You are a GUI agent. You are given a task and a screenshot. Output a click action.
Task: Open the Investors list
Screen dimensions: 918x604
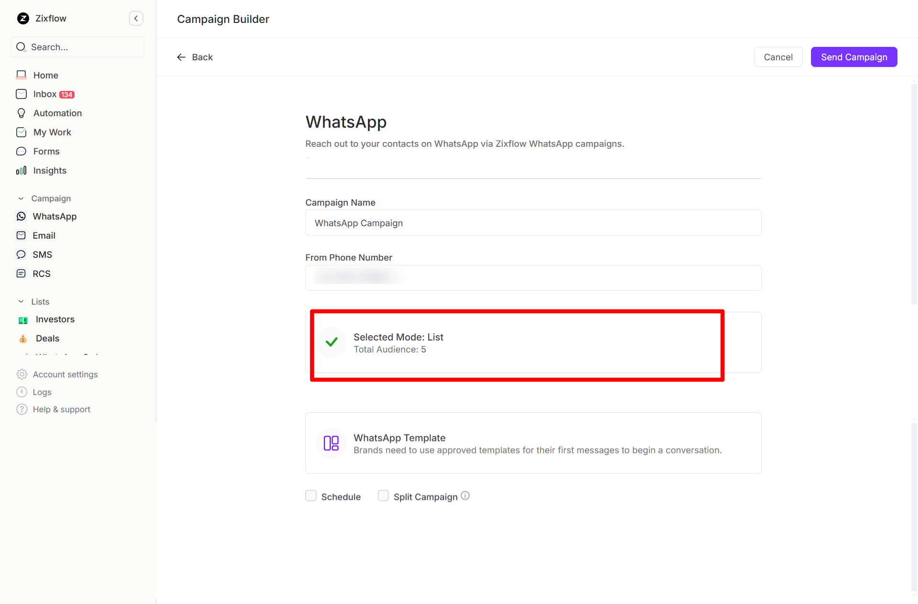pos(55,319)
